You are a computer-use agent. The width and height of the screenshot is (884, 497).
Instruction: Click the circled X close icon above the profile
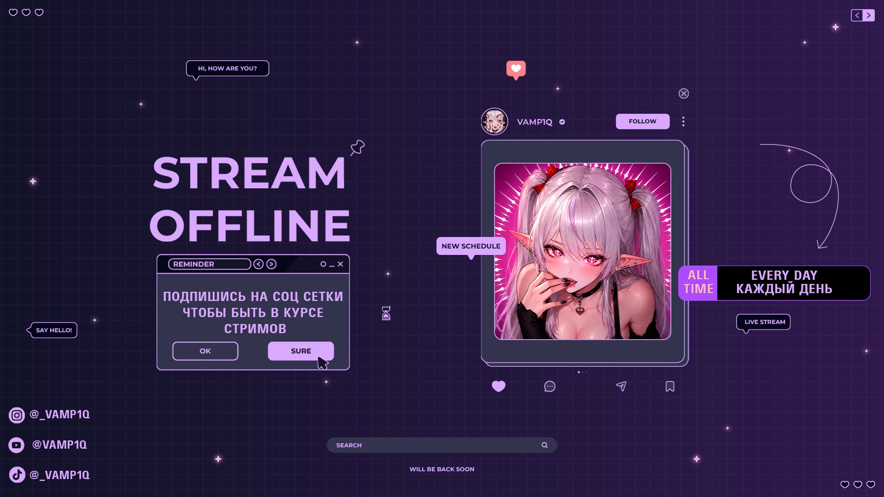point(684,93)
